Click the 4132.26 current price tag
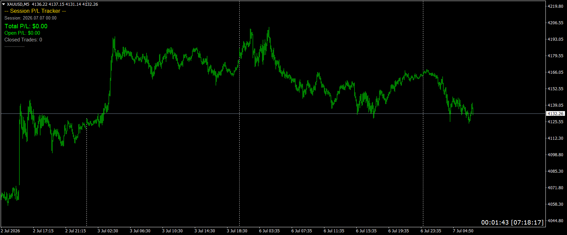The height and width of the screenshot is (235, 567). click(555, 114)
